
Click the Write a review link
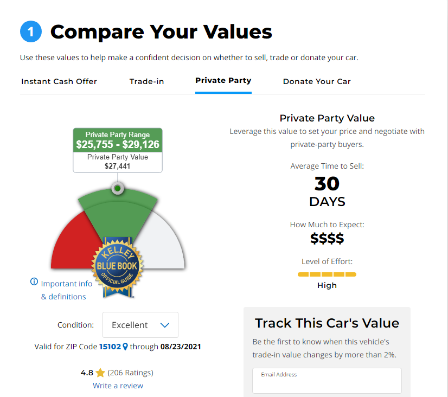click(118, 386)
